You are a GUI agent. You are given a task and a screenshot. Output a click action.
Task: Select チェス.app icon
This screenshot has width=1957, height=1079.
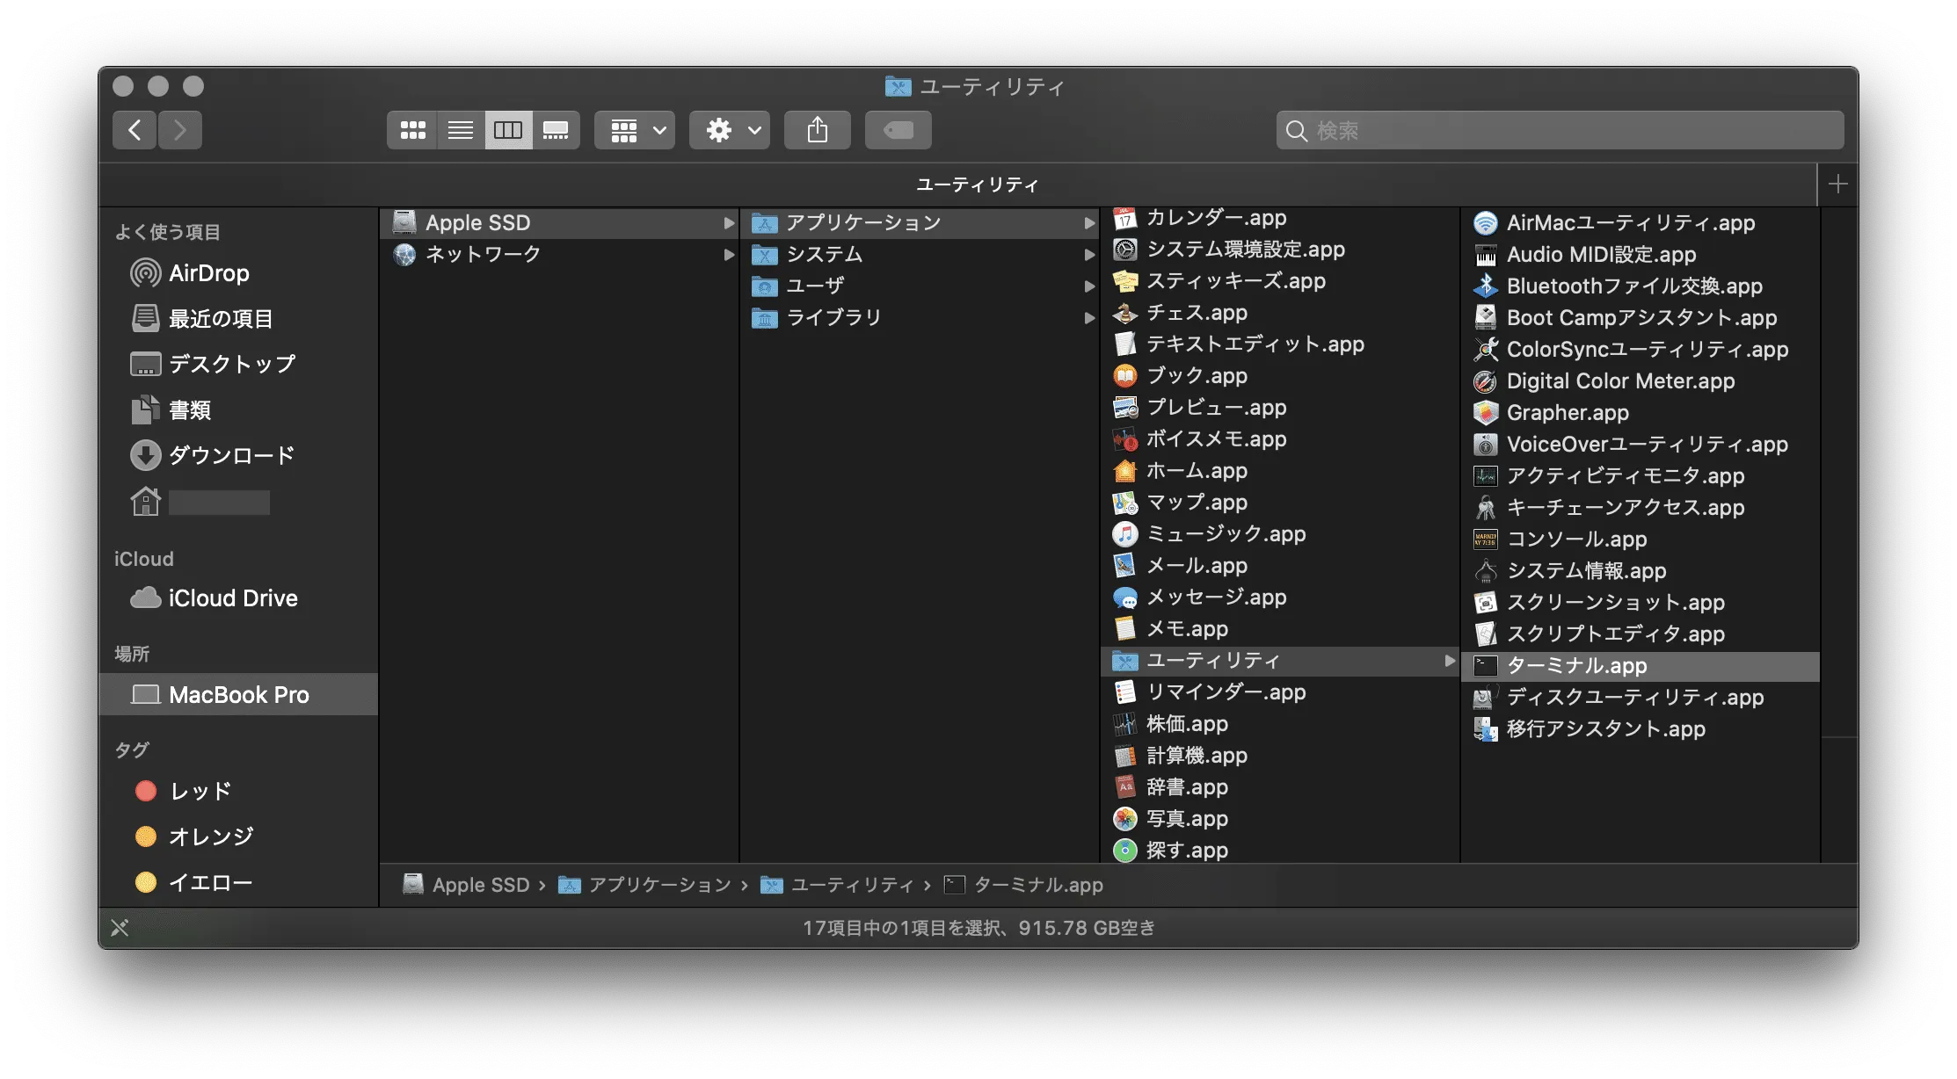[x=1125, y=313]
